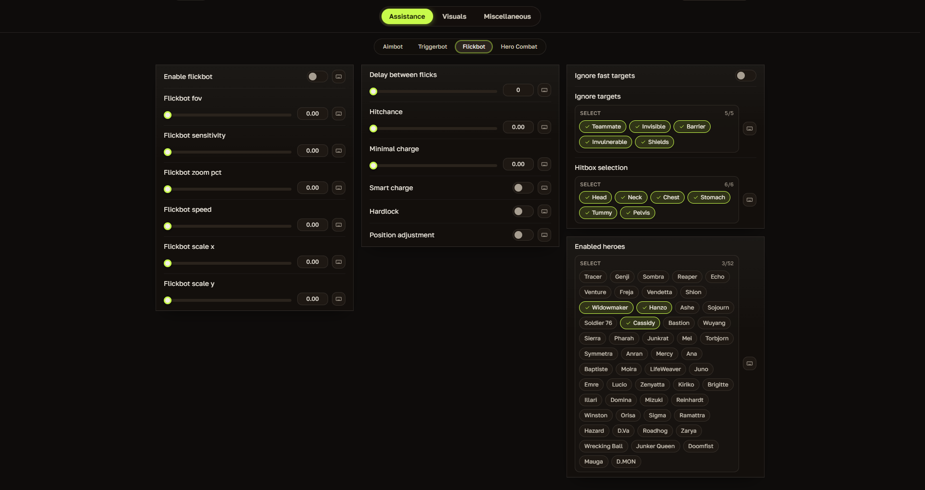Click keybind icon for Flickbot scale x
The width and height of the screenshot is (925, 490).
point(339,262)
